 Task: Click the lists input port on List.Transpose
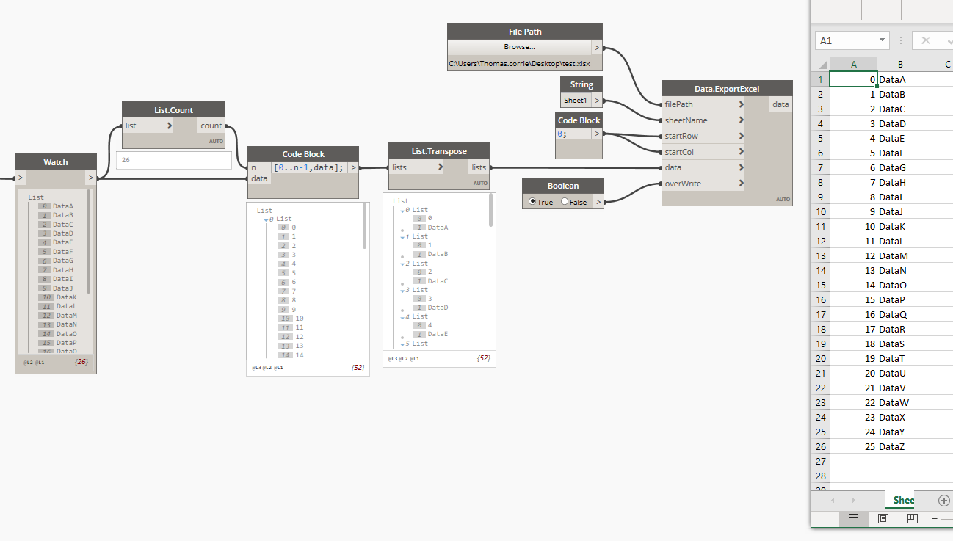416,167
